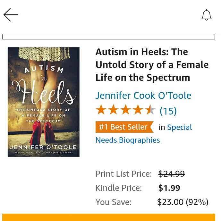Select the crossed-out $24.99 list price
This screenshot has width=221, height=221.
[172, 174]
